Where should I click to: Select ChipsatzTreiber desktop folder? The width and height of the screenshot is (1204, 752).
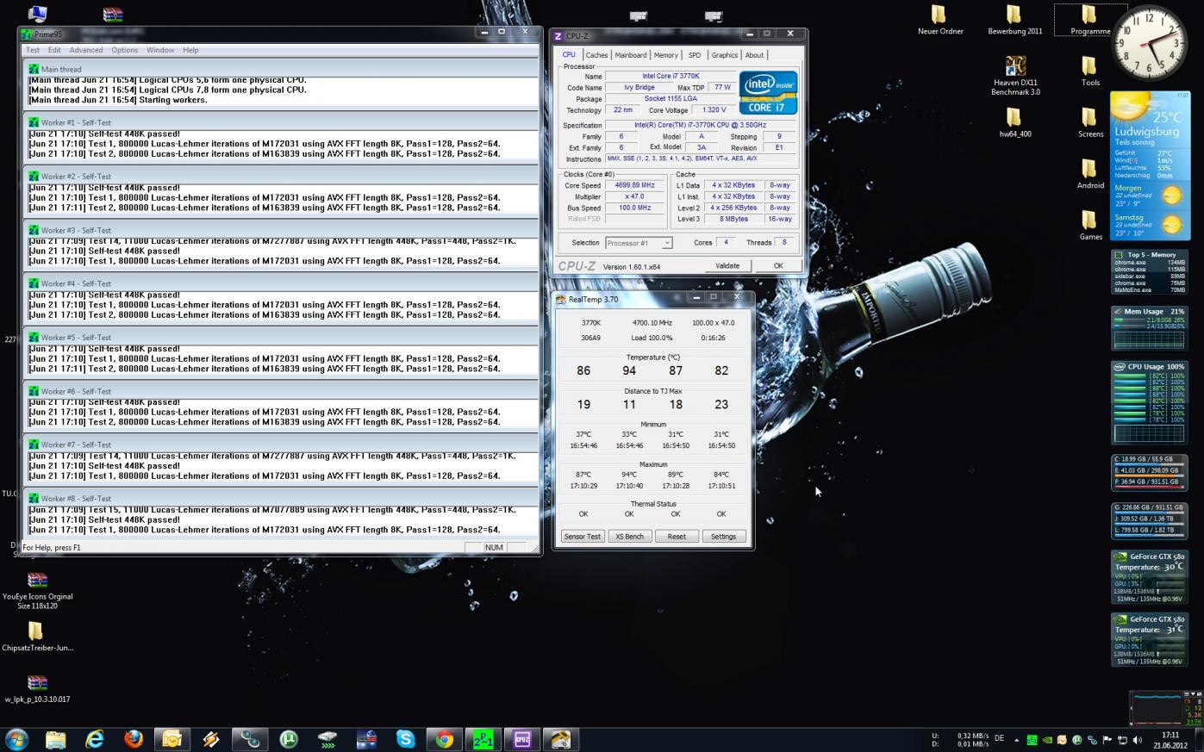tap(37, 637)
